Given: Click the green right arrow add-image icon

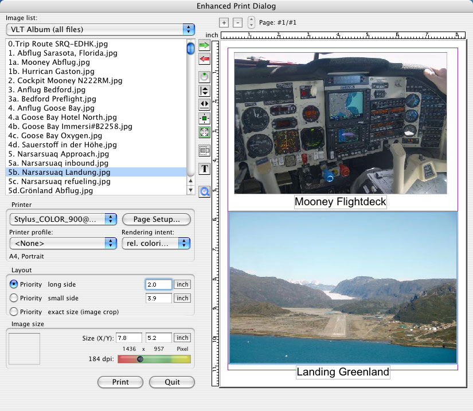Looking at the screenshot, I should point(204,45).
